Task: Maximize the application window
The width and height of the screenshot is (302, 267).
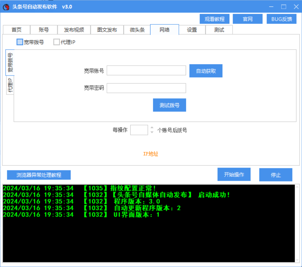Action: point(284,7)
